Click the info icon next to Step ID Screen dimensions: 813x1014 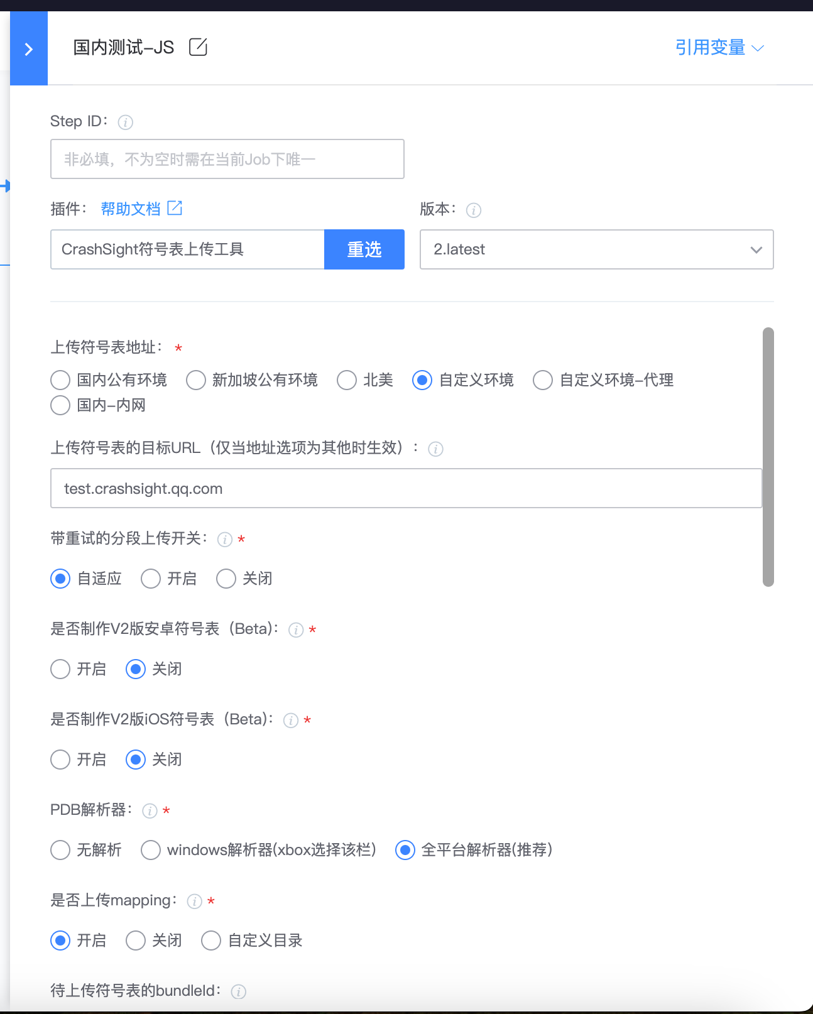pyautogui.click(x=126, y=123)
